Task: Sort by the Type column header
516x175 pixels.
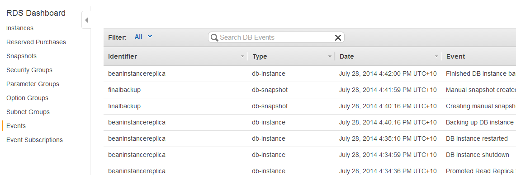Action: [260, 56]
